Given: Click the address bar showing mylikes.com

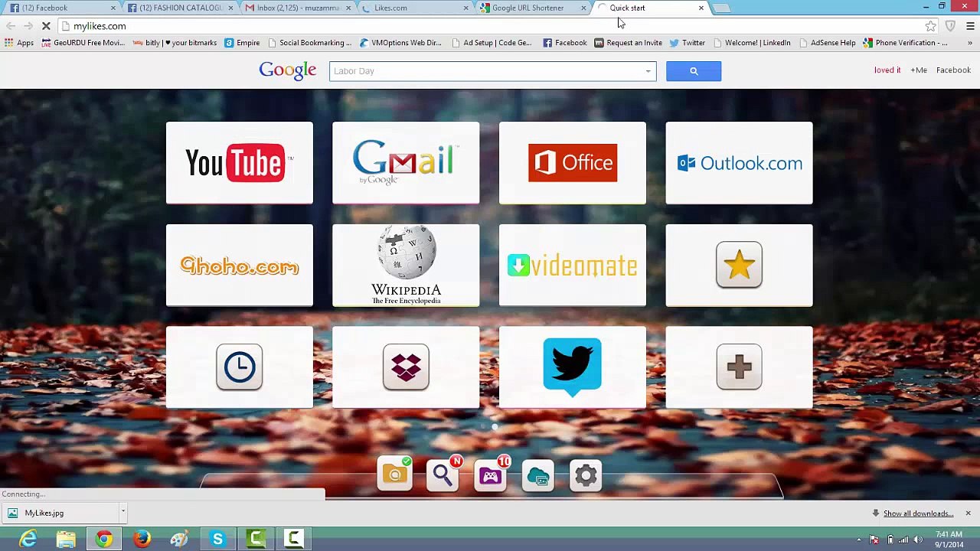Looking at the screenshot, I should tap(490, 26).
